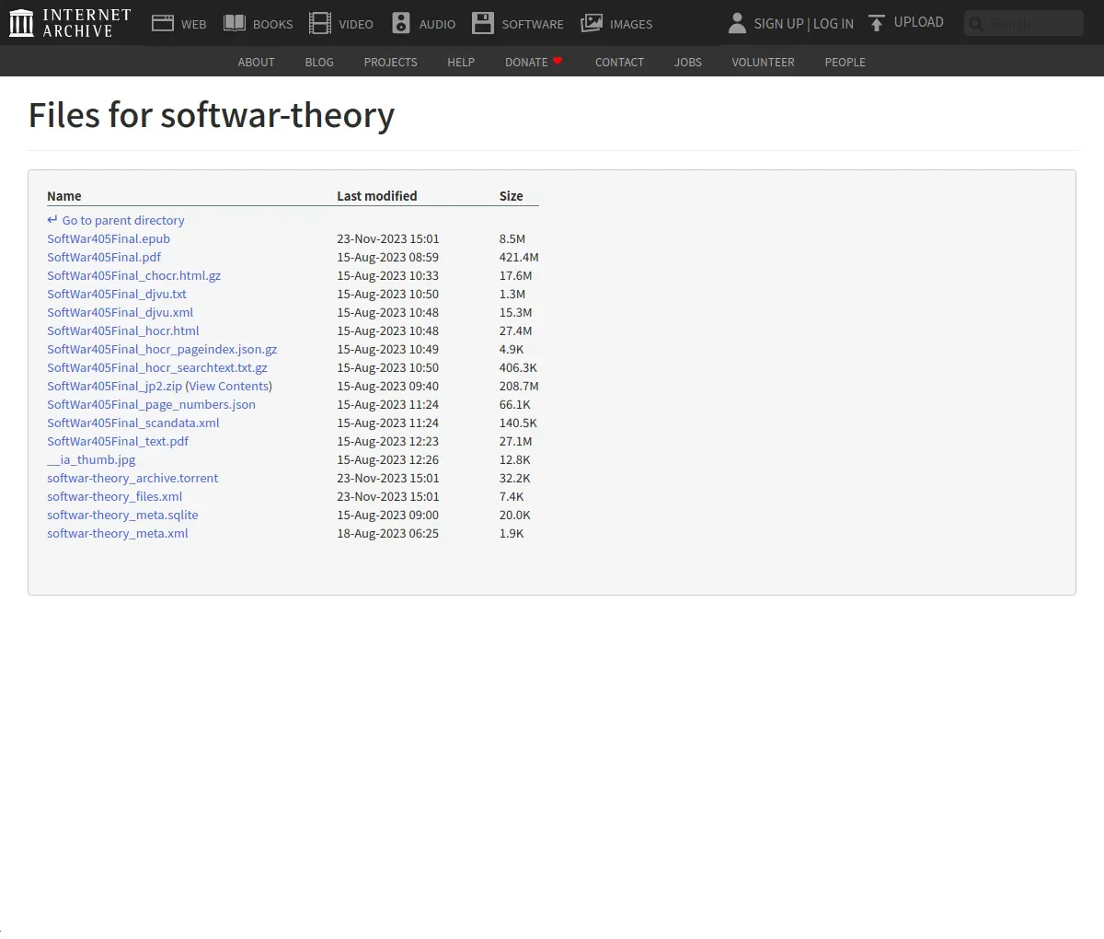Click the Name column header
This screenshot has width=1104, height=939.
[64, 196]
